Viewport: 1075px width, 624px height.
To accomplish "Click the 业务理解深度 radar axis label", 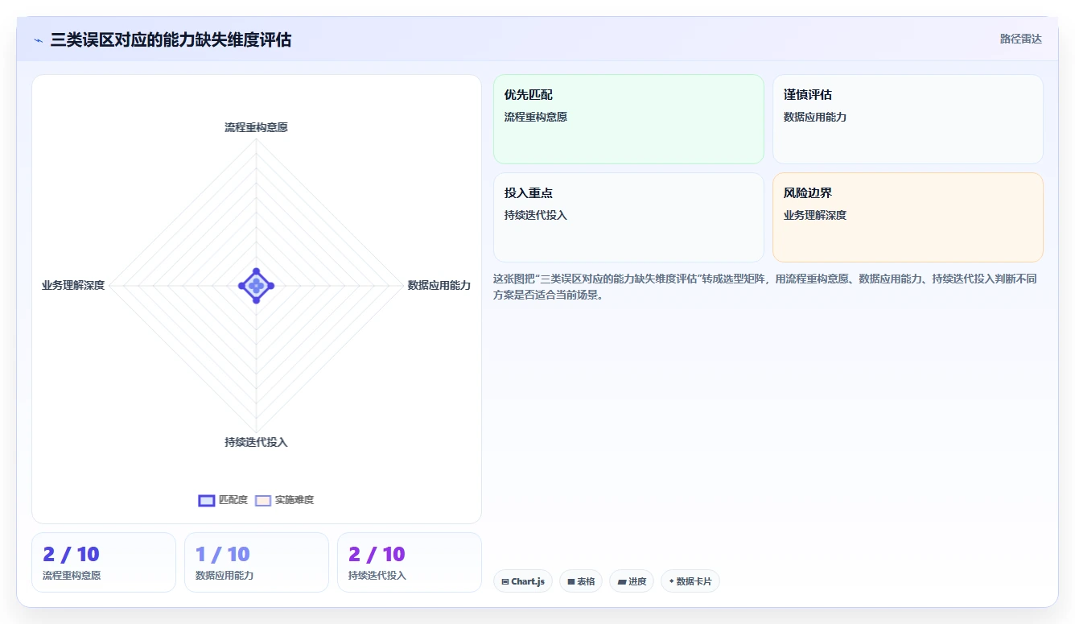I will [x=73, y=285].
